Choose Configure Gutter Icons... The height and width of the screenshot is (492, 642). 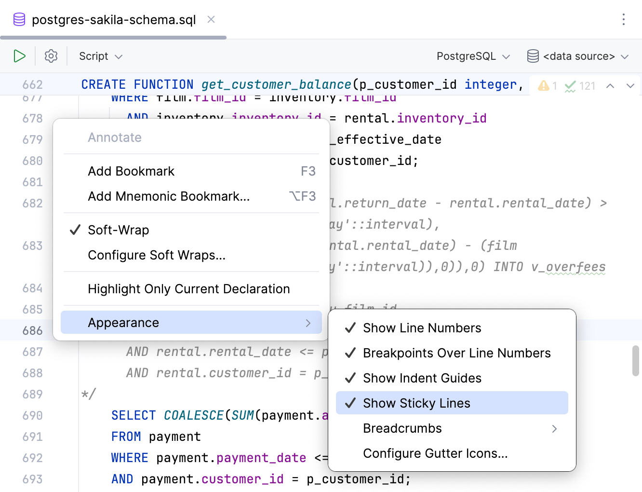click(x=435, y=453)
